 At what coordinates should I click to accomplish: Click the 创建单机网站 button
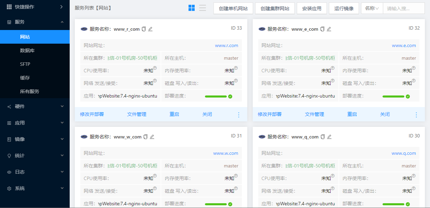[x=233, y=9]
